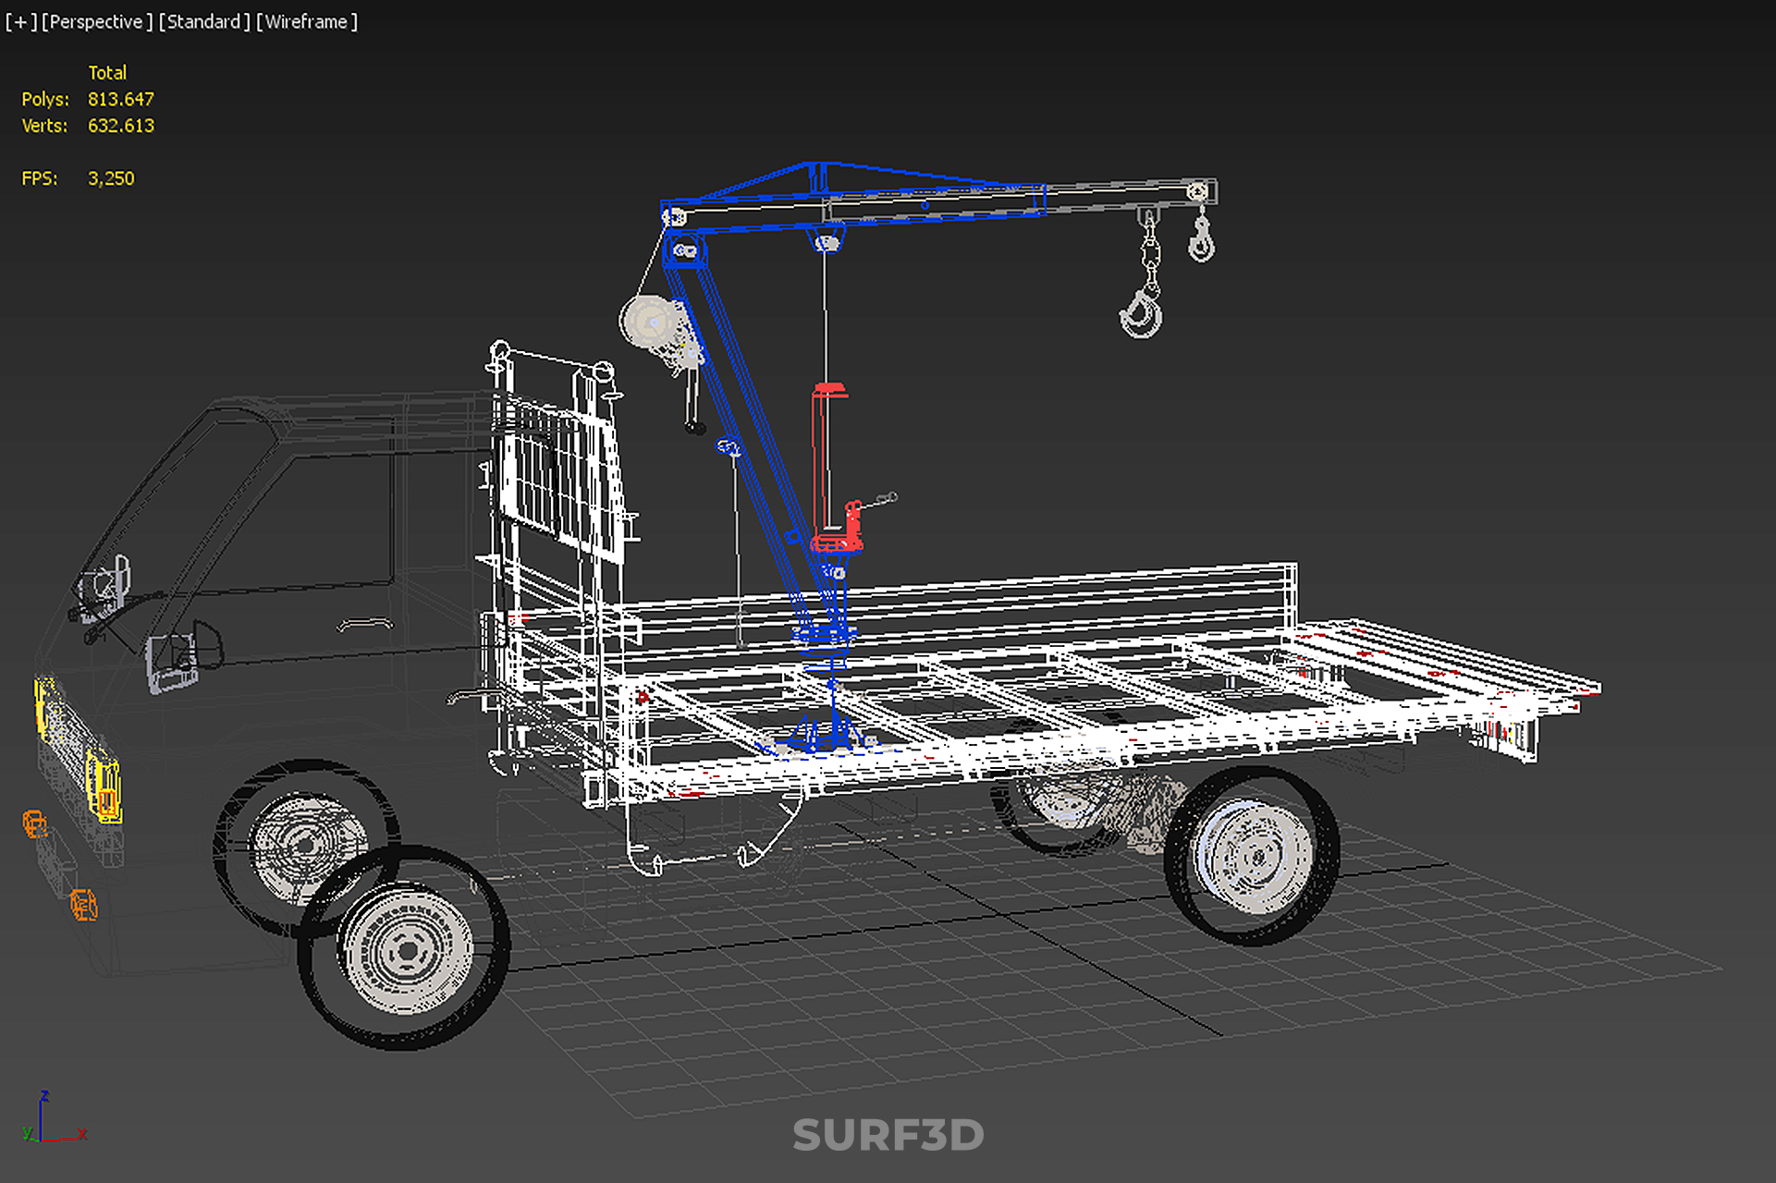Screen dimensions: 1776x1183
Task: Select the large crane hook object
Action: (1142, 312)
